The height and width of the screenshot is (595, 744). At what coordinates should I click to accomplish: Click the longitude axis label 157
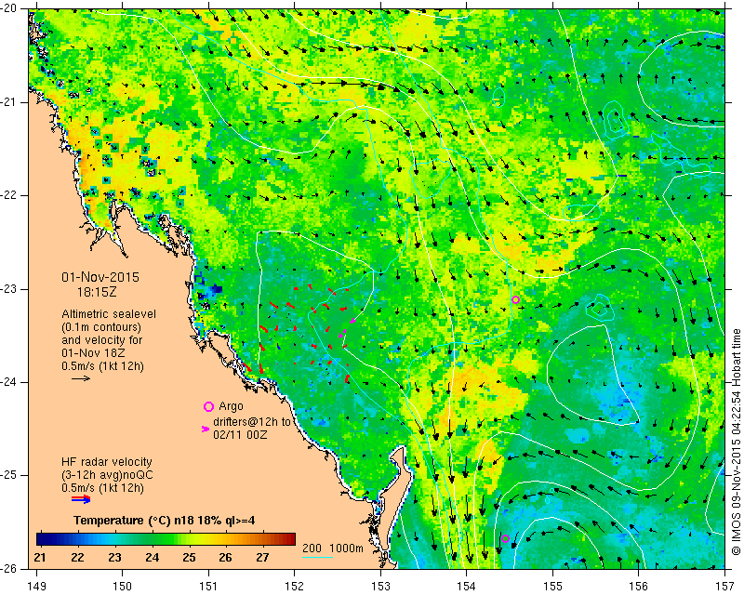724,587
